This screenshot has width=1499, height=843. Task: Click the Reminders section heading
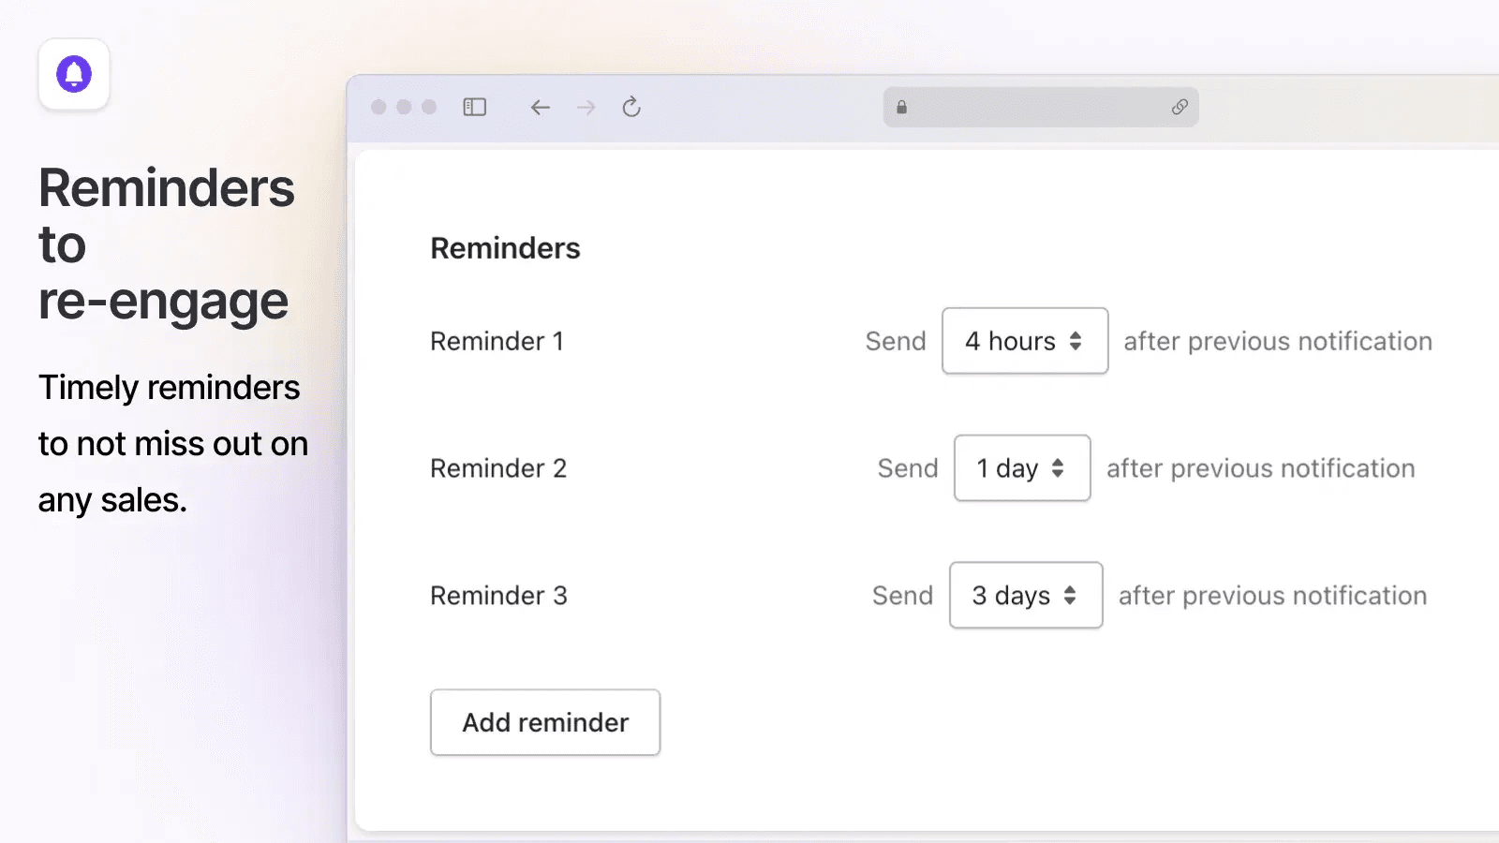pos(505,248)
